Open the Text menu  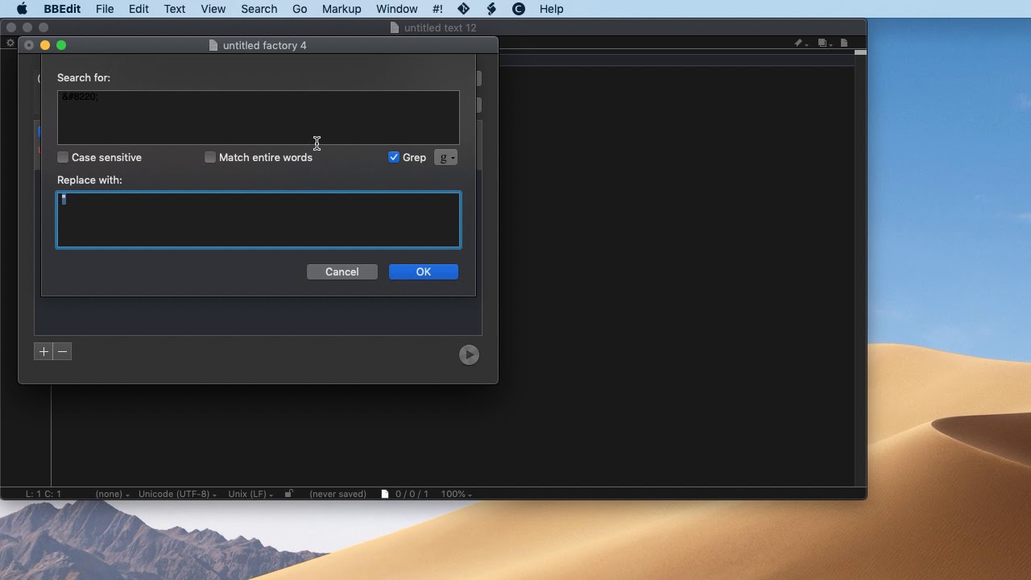[175, 9]
